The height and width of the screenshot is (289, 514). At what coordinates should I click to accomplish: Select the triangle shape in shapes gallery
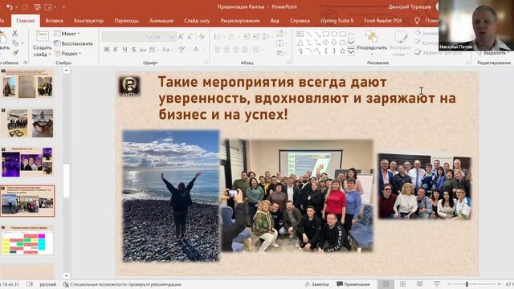300,43
